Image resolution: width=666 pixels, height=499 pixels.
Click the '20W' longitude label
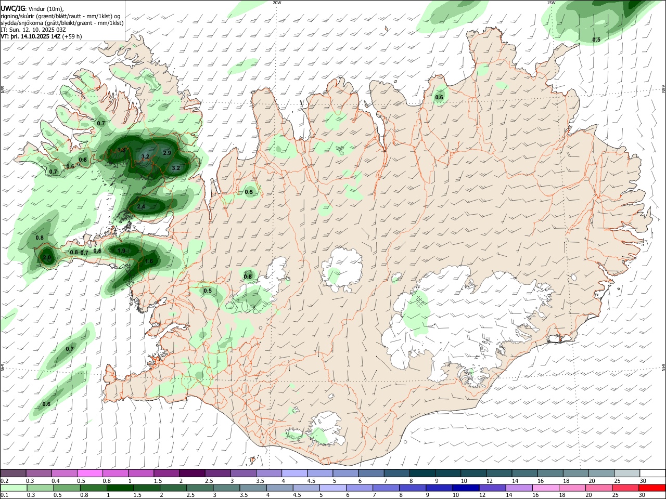tap(277, 3)
